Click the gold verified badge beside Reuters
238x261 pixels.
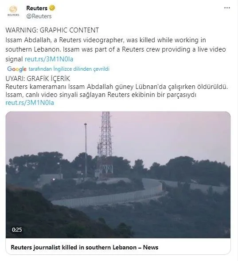(52, 8)
